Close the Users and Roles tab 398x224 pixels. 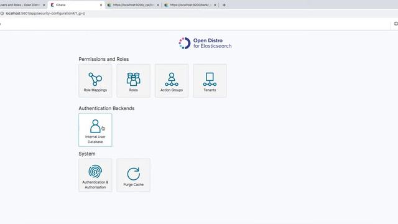[44, 5]
